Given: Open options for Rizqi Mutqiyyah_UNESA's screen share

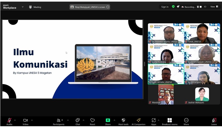Looking at the screenshot, I should 108,7.
